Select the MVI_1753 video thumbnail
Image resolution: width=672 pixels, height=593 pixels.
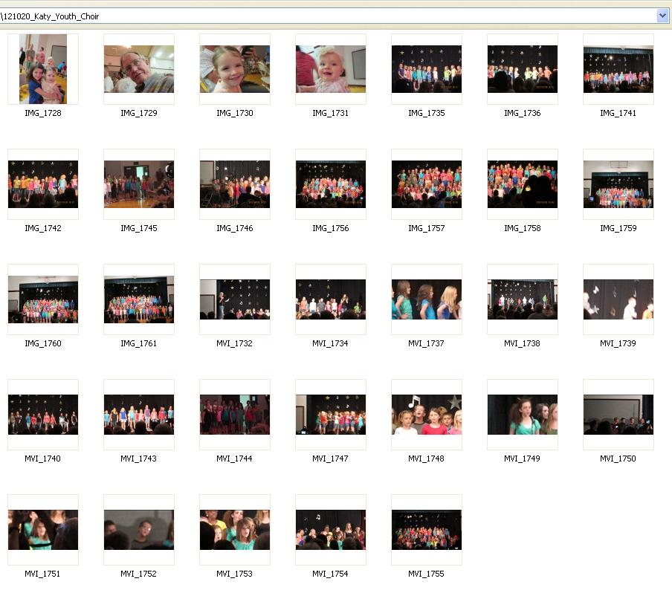coord(235,530)
